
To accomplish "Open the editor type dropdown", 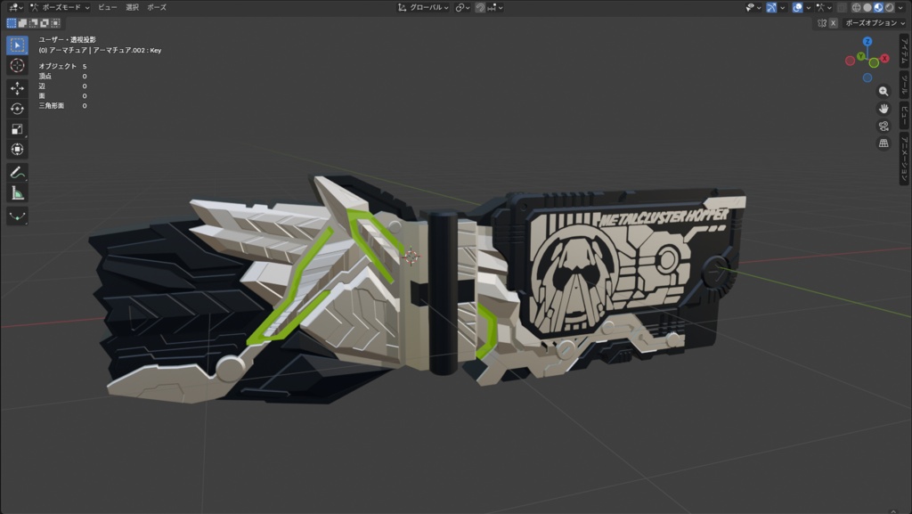I will pos(15,7).
